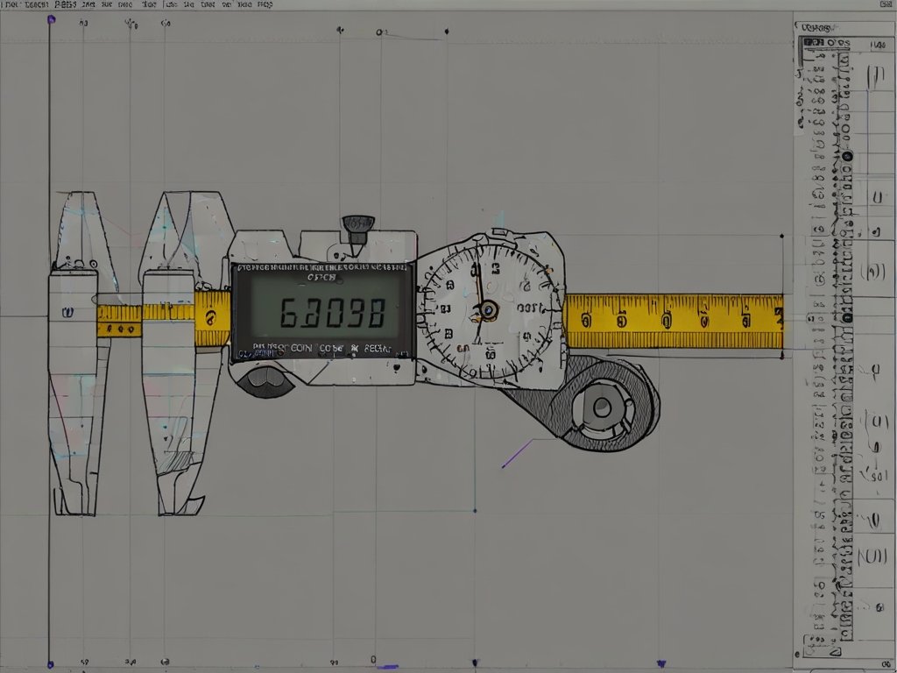Select the yellow scale beam right of the dial
This screenshot has height=673, width=897.
point(674,321)
